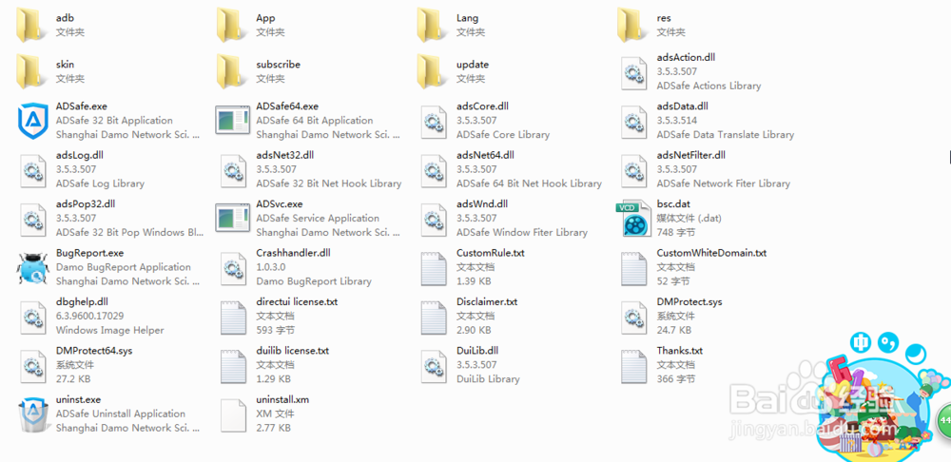This screenshot has height=462, width=951.
Task: Select the duilib license.txt document icon
Action: 234,366
